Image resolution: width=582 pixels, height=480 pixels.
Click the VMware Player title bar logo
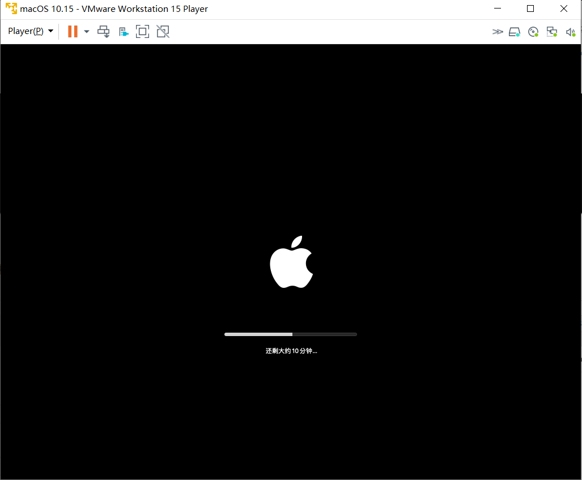11,9
